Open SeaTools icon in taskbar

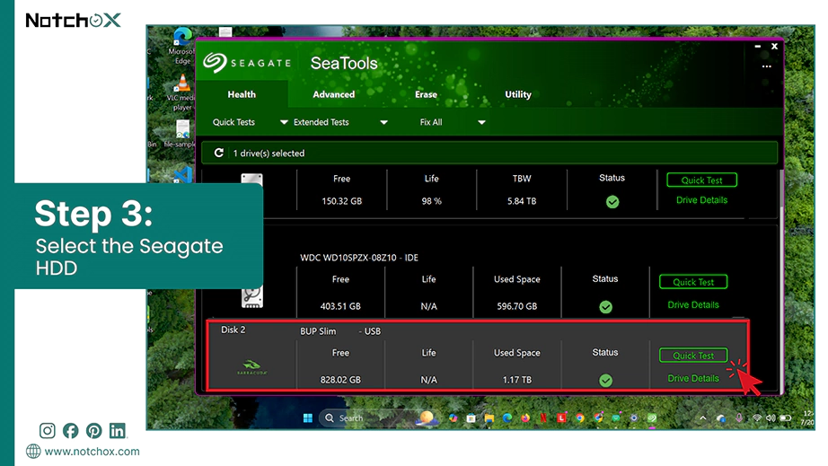point(652,418)
